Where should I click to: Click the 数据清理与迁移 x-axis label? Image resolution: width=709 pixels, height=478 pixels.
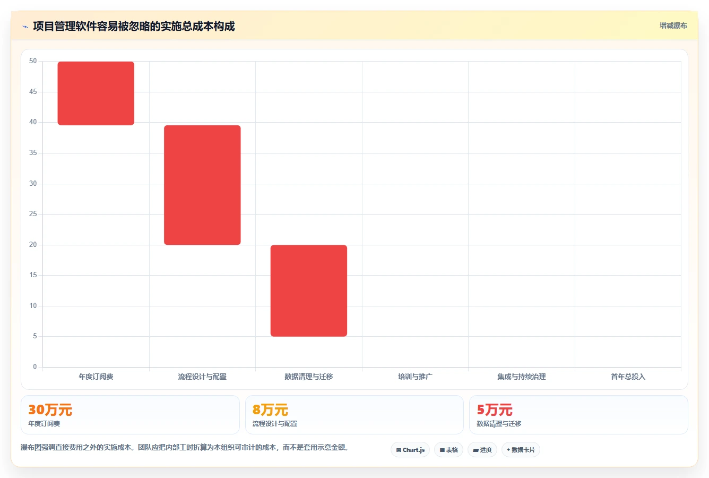(x=309, y=377)
